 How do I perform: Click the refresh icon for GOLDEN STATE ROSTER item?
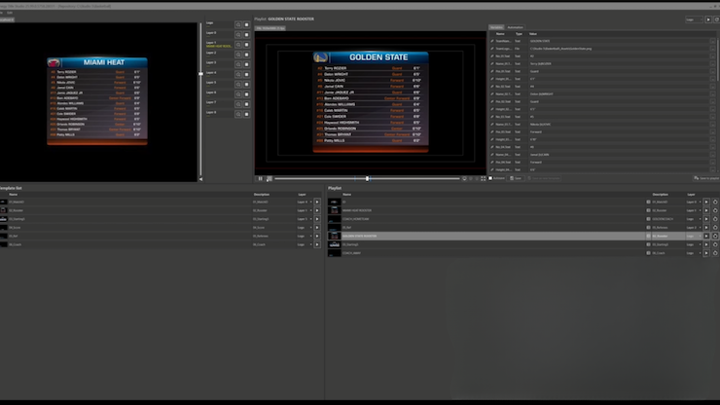715,236
